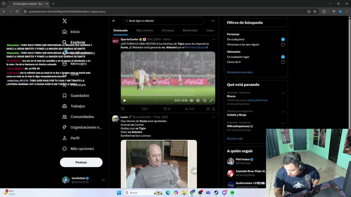This screenshot has height=197, width=351.
Task: Open Búsqueda avanzada link
Action: click(240, 72)
